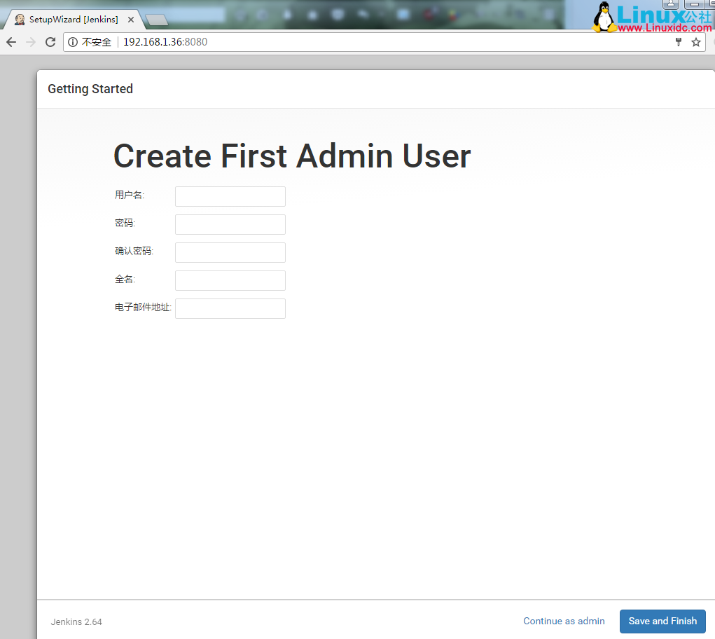Select the 密码 password field

[230, 224]
